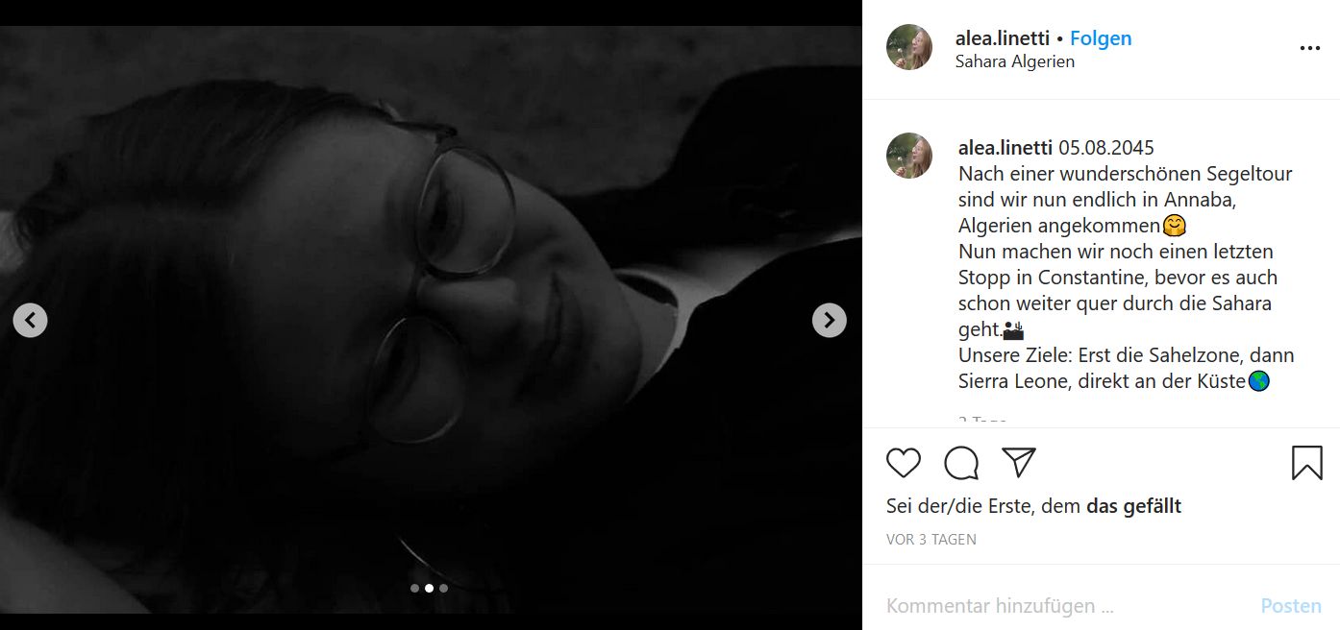Click Folgen to follow alea.linetti
The width and height of the screenshot is (1340, 630).
pos(1101,38)
